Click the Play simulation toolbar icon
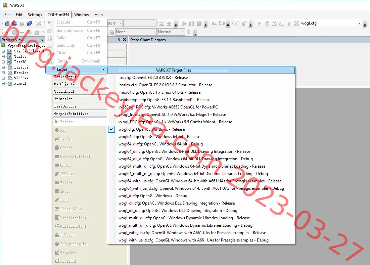This screenshot has width=370, height=265. (x=184, y=24)
